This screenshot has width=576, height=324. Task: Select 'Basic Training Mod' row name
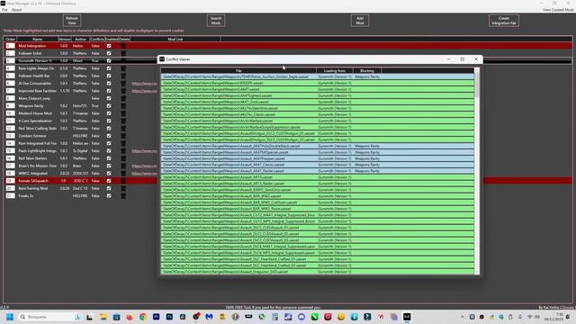(33, 188)
